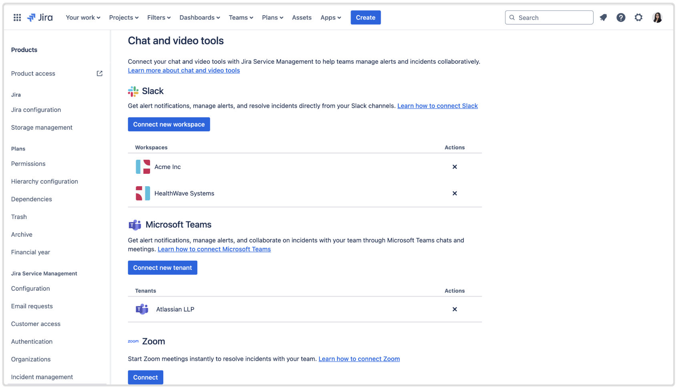
Task: Click the Connect new tenant button
Action: point(162,267)
